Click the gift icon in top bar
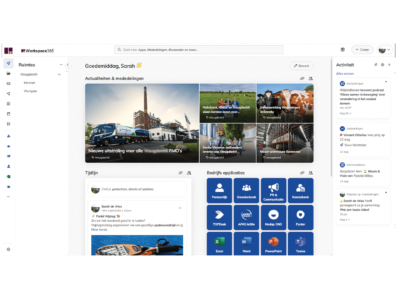Viewport: 397px width, 297px height. point(343,49)
